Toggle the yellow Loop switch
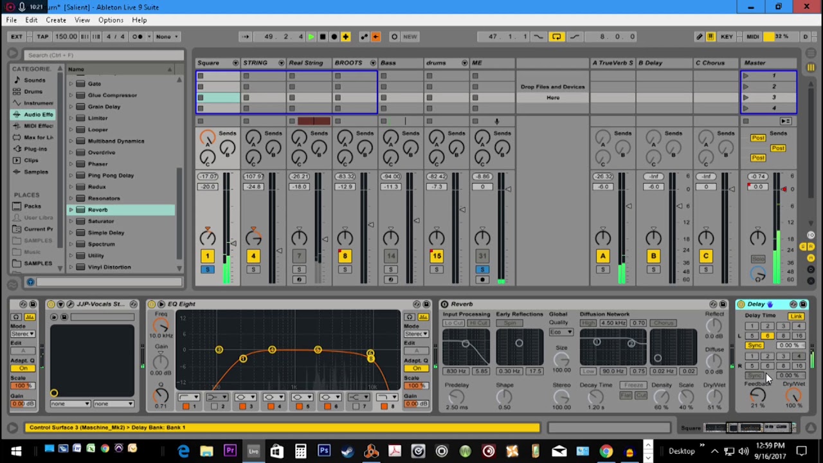823x463 pixels. [x=556, y=37]
